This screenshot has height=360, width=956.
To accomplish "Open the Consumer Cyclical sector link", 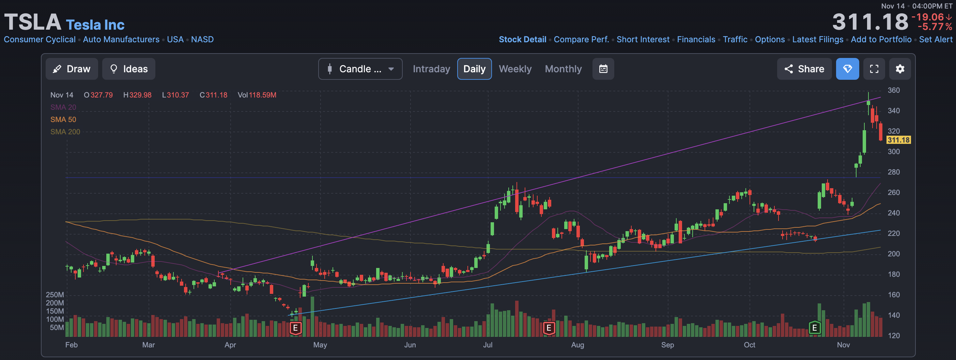I will pyautogui.click(x=39, y=40).
